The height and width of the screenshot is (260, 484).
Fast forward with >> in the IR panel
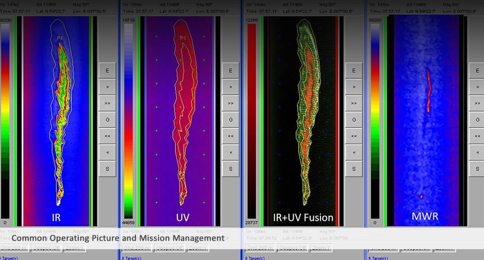coord(107,103)
